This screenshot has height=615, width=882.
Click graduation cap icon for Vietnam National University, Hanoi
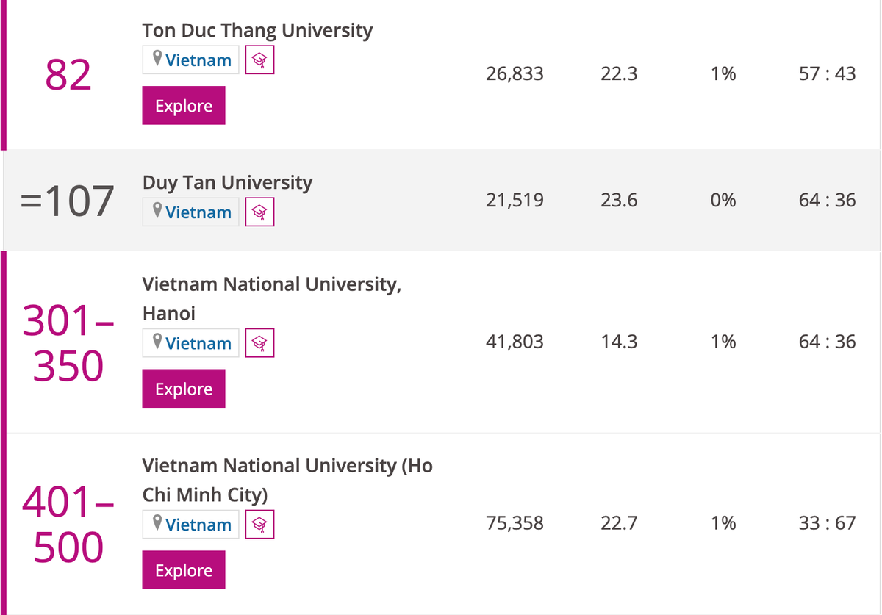point(259,343)
